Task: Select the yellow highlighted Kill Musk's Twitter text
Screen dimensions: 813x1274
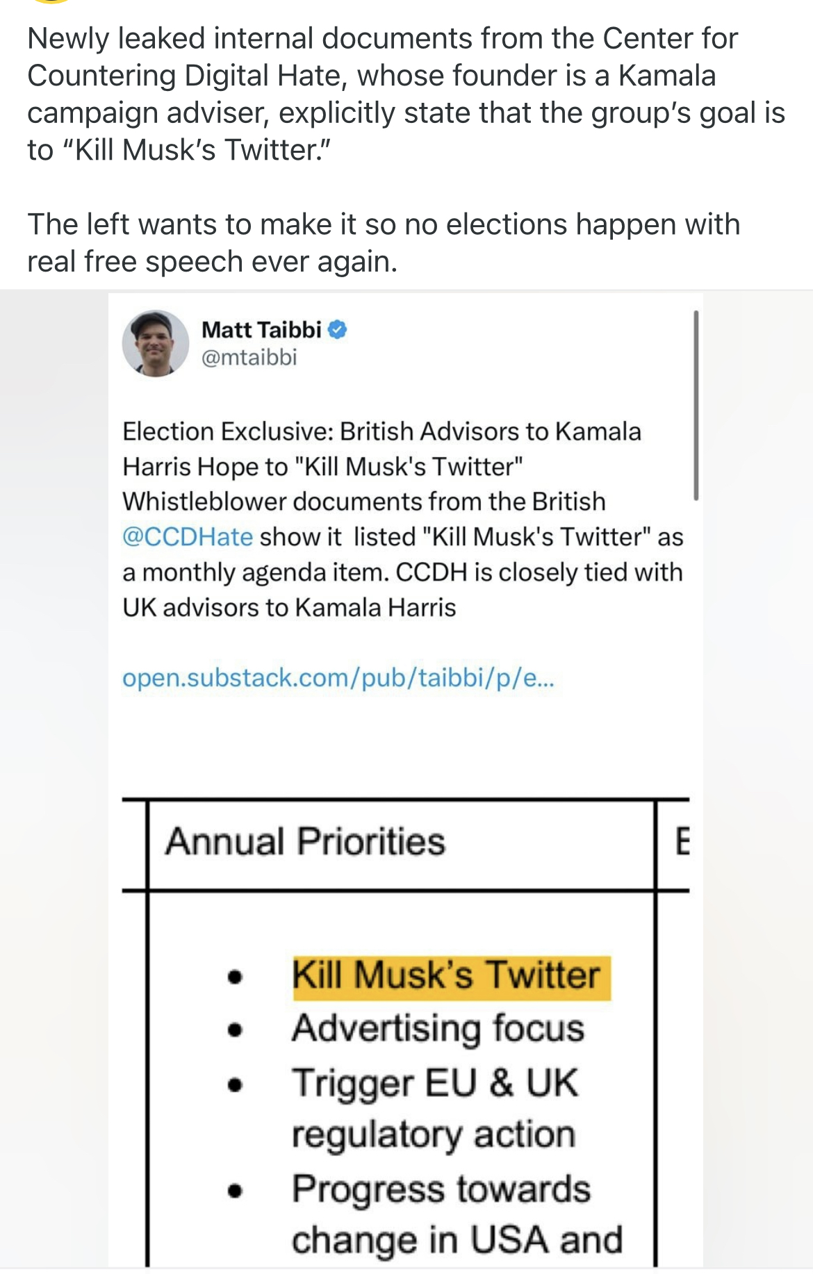Action: click(445, 975)
